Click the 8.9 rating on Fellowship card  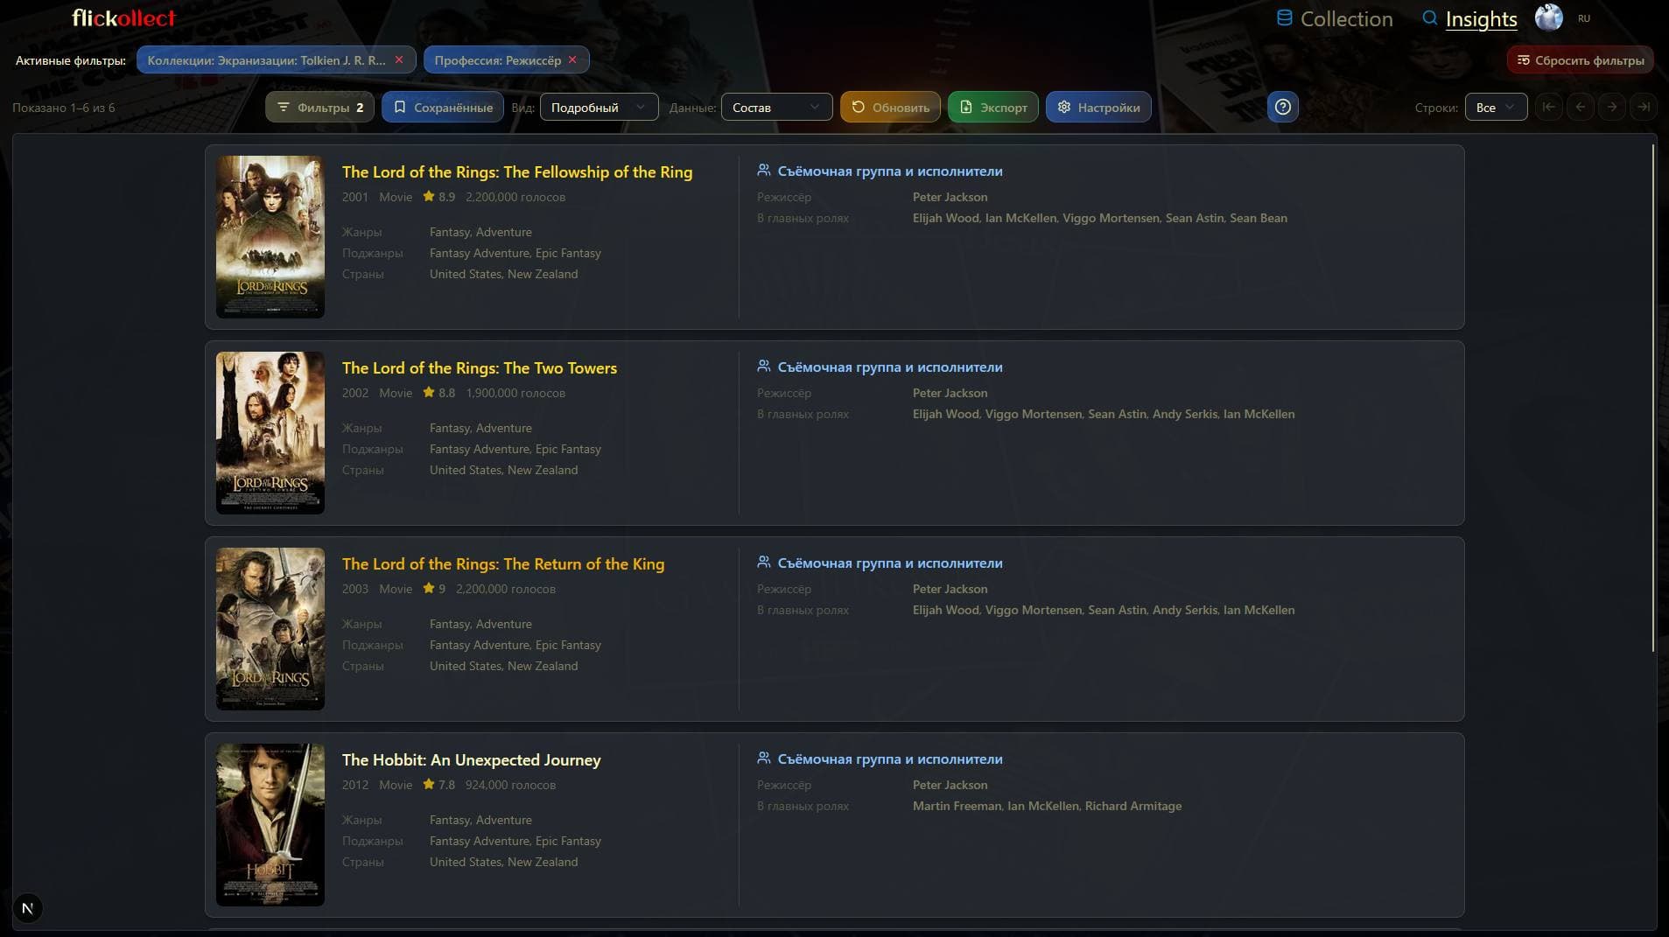point(439,197)
